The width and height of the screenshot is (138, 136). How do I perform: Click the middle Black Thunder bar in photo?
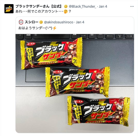[x=78, y=82]
